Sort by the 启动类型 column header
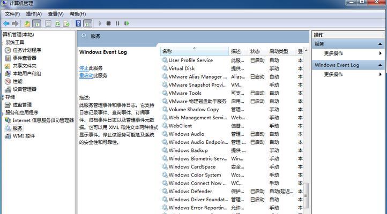Viewport: 387px width, 214px height. (281, 51)
